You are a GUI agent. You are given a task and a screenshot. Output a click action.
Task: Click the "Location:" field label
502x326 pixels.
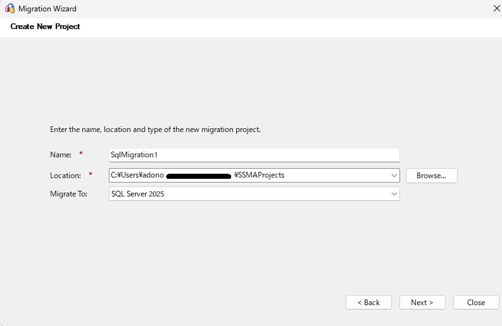point(65,176)
